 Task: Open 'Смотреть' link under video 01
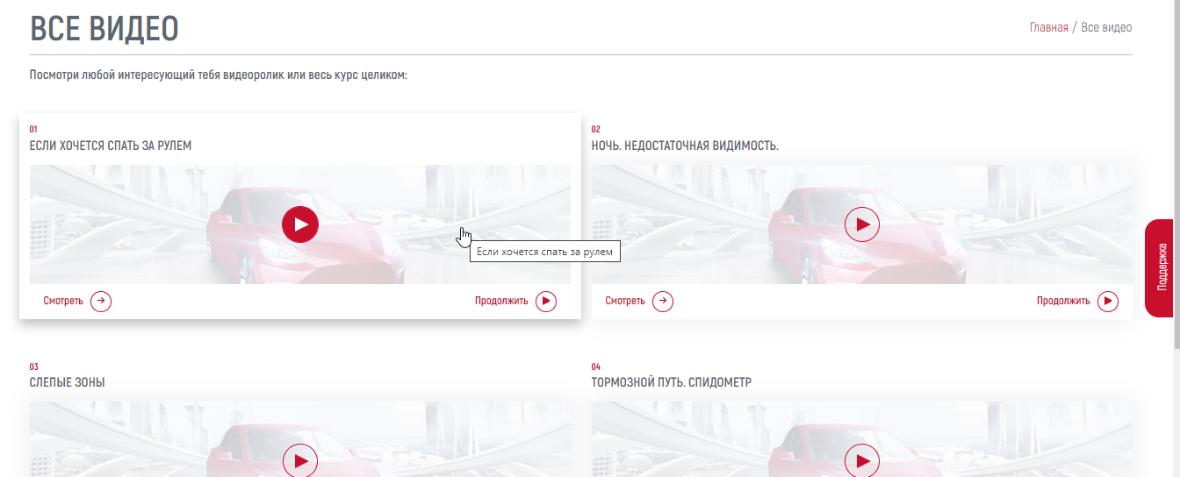tap(63, 302)
